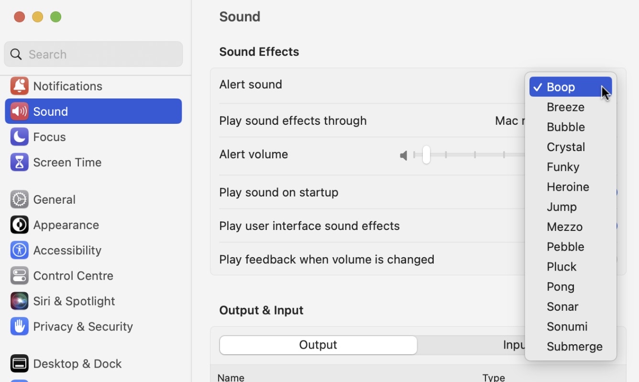This screenshot has width=639, height=382.
Task: Choose Jump alert sound
Action: coord(571,207)
